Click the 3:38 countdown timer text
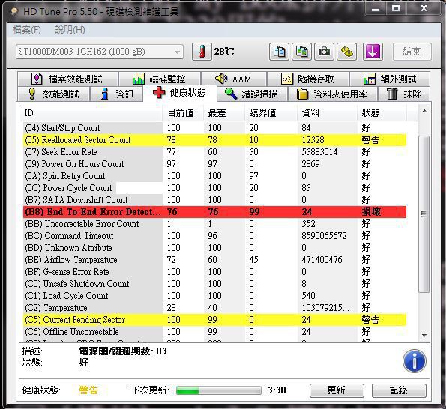 click(x=277, y=390)
